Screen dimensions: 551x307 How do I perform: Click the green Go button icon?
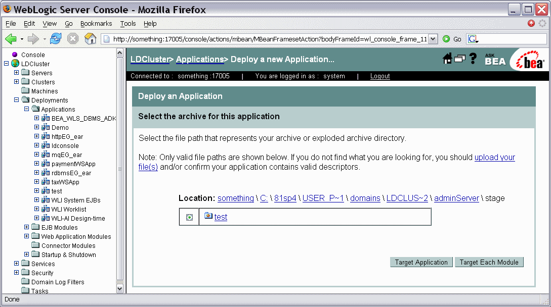point(446,39)
